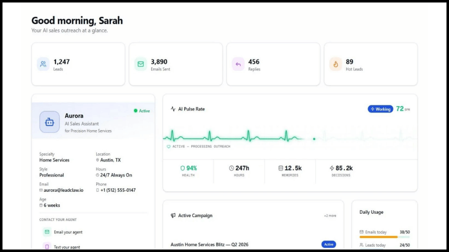
Task: Click the green Active status on Aurora card
Action: (x=142, y=111)
